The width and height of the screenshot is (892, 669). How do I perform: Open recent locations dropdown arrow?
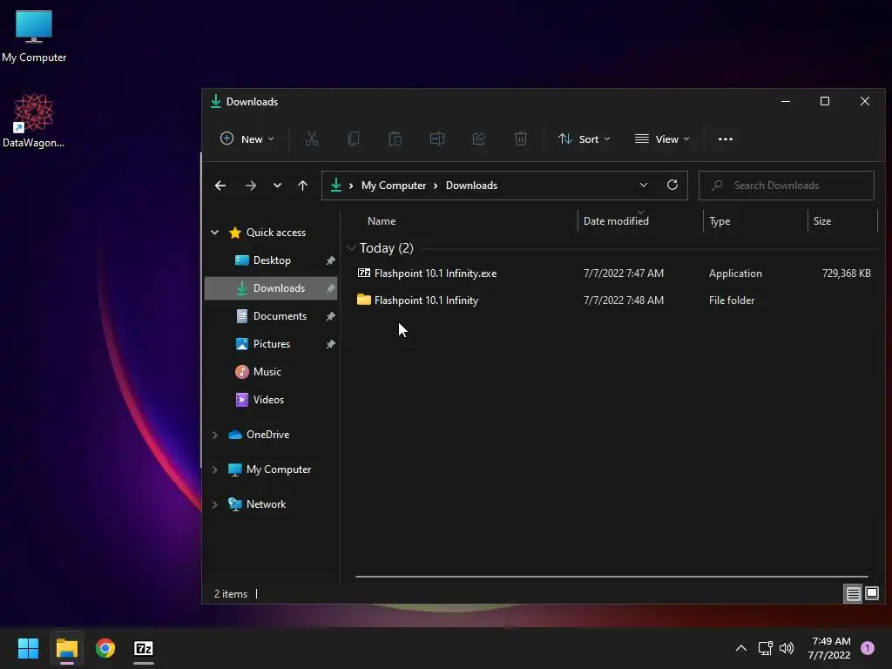(x=277, y=186)
